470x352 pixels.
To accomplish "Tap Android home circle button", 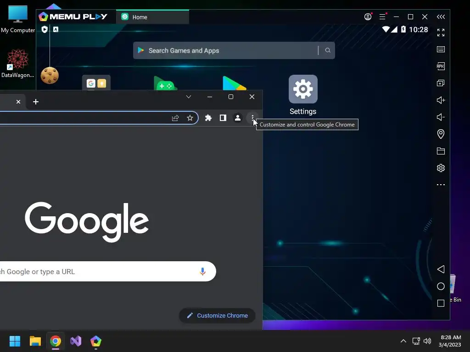I will pos(441,286).
